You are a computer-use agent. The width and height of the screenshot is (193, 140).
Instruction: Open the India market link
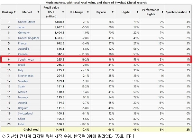[x=21, y=124]
